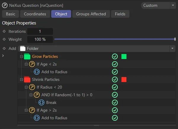Click the AND If Random question icon
This screenshot has width=178, height=129.
click(x=37, y=95)
